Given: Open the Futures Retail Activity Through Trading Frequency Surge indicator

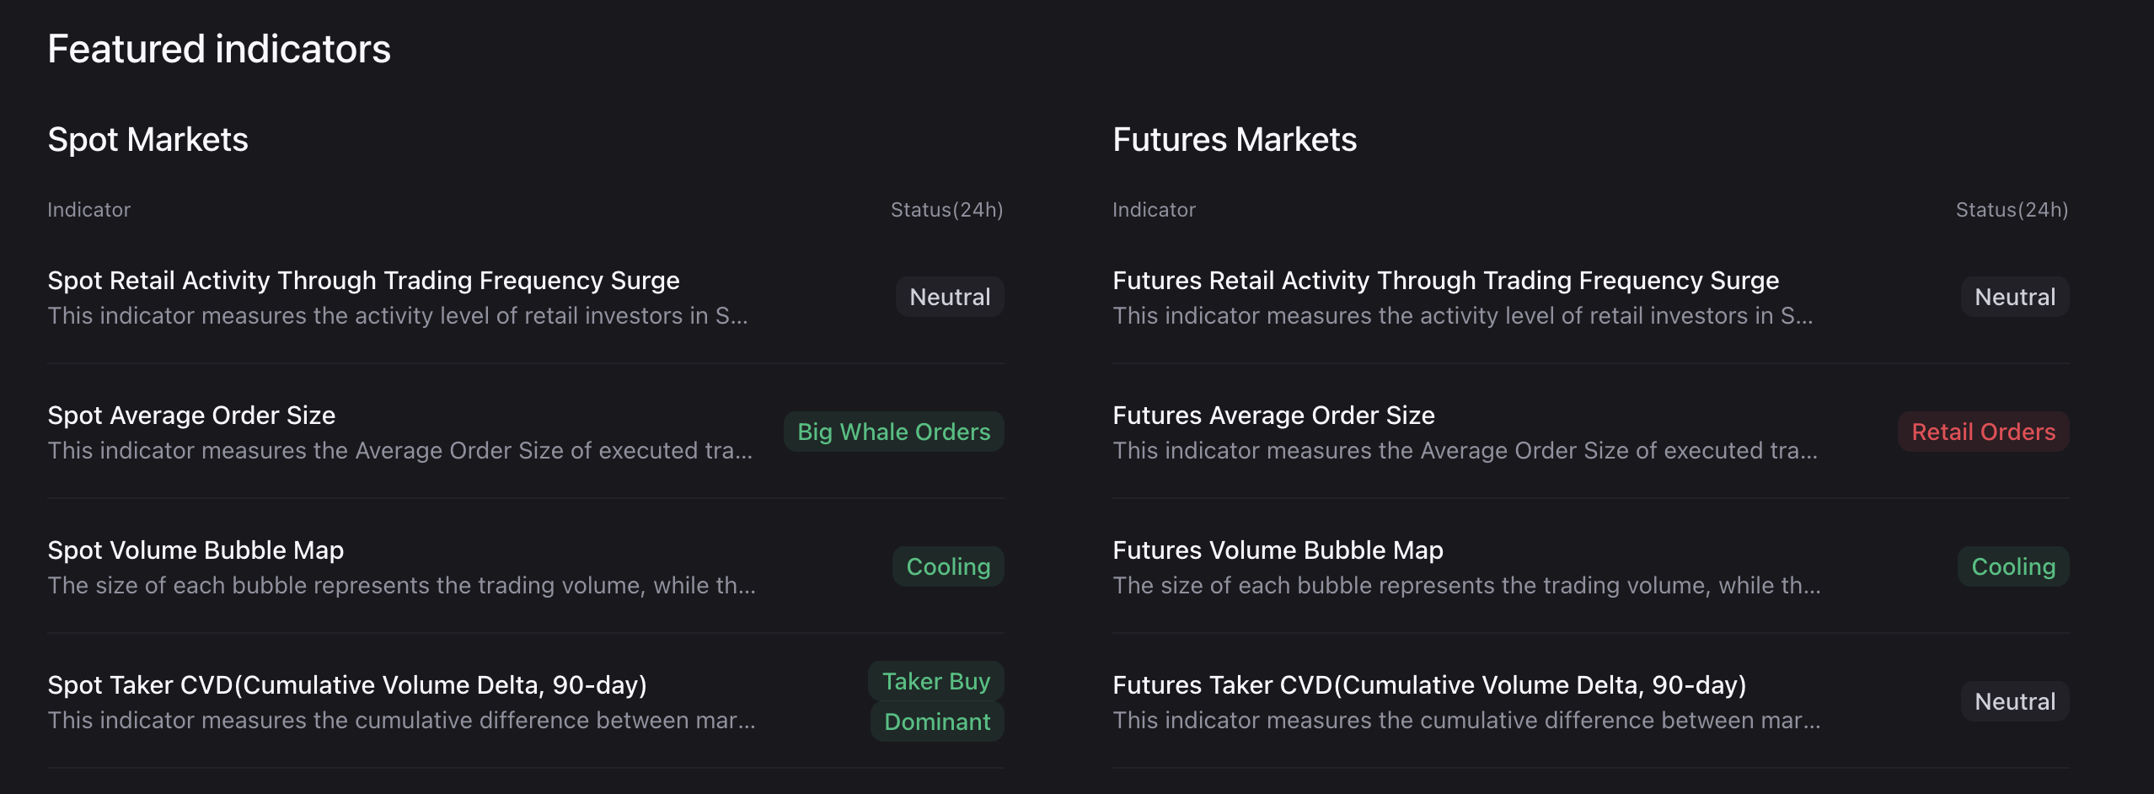Looking at the screenshot, I should coord(1445,280).
